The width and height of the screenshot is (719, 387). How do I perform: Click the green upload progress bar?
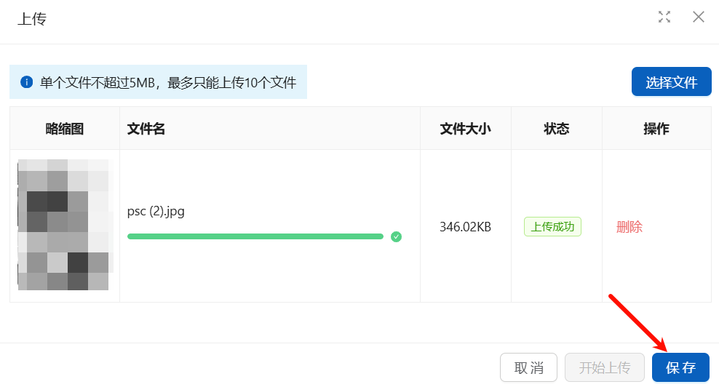(x=255, y=236)
